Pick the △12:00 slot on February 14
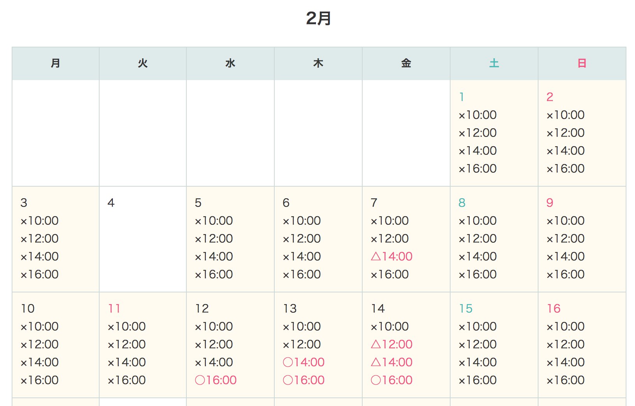The width and height of the screenshot is (635, 406). click(391, 344)
